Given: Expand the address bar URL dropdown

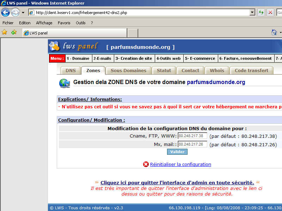Looking at the screenshot, I should [x=252, y=12].
